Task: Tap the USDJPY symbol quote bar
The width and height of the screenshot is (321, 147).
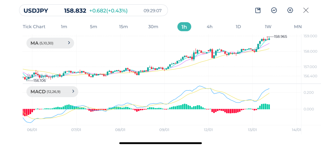Action: tap(93, 10)
